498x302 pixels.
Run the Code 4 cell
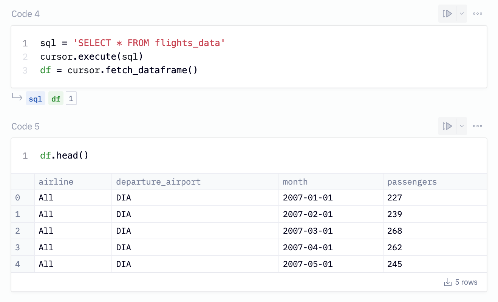447,14
